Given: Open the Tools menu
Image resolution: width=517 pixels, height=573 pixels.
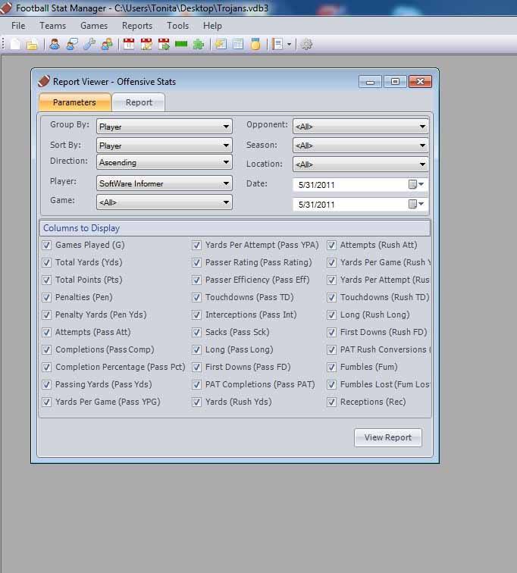Looking at the screenshot, I should pyautogui.click(x=177, y=26).
